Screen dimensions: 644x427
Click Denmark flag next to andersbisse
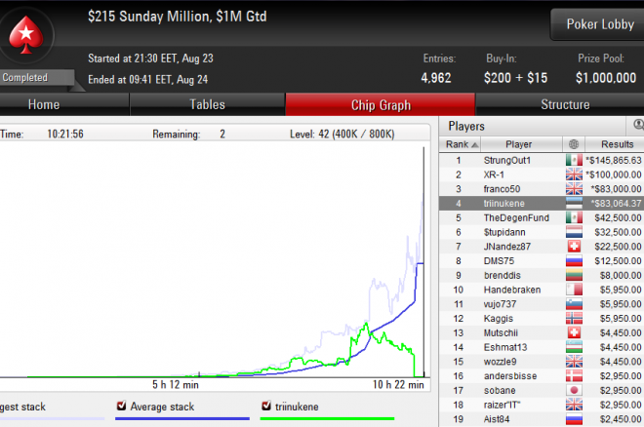574,375
